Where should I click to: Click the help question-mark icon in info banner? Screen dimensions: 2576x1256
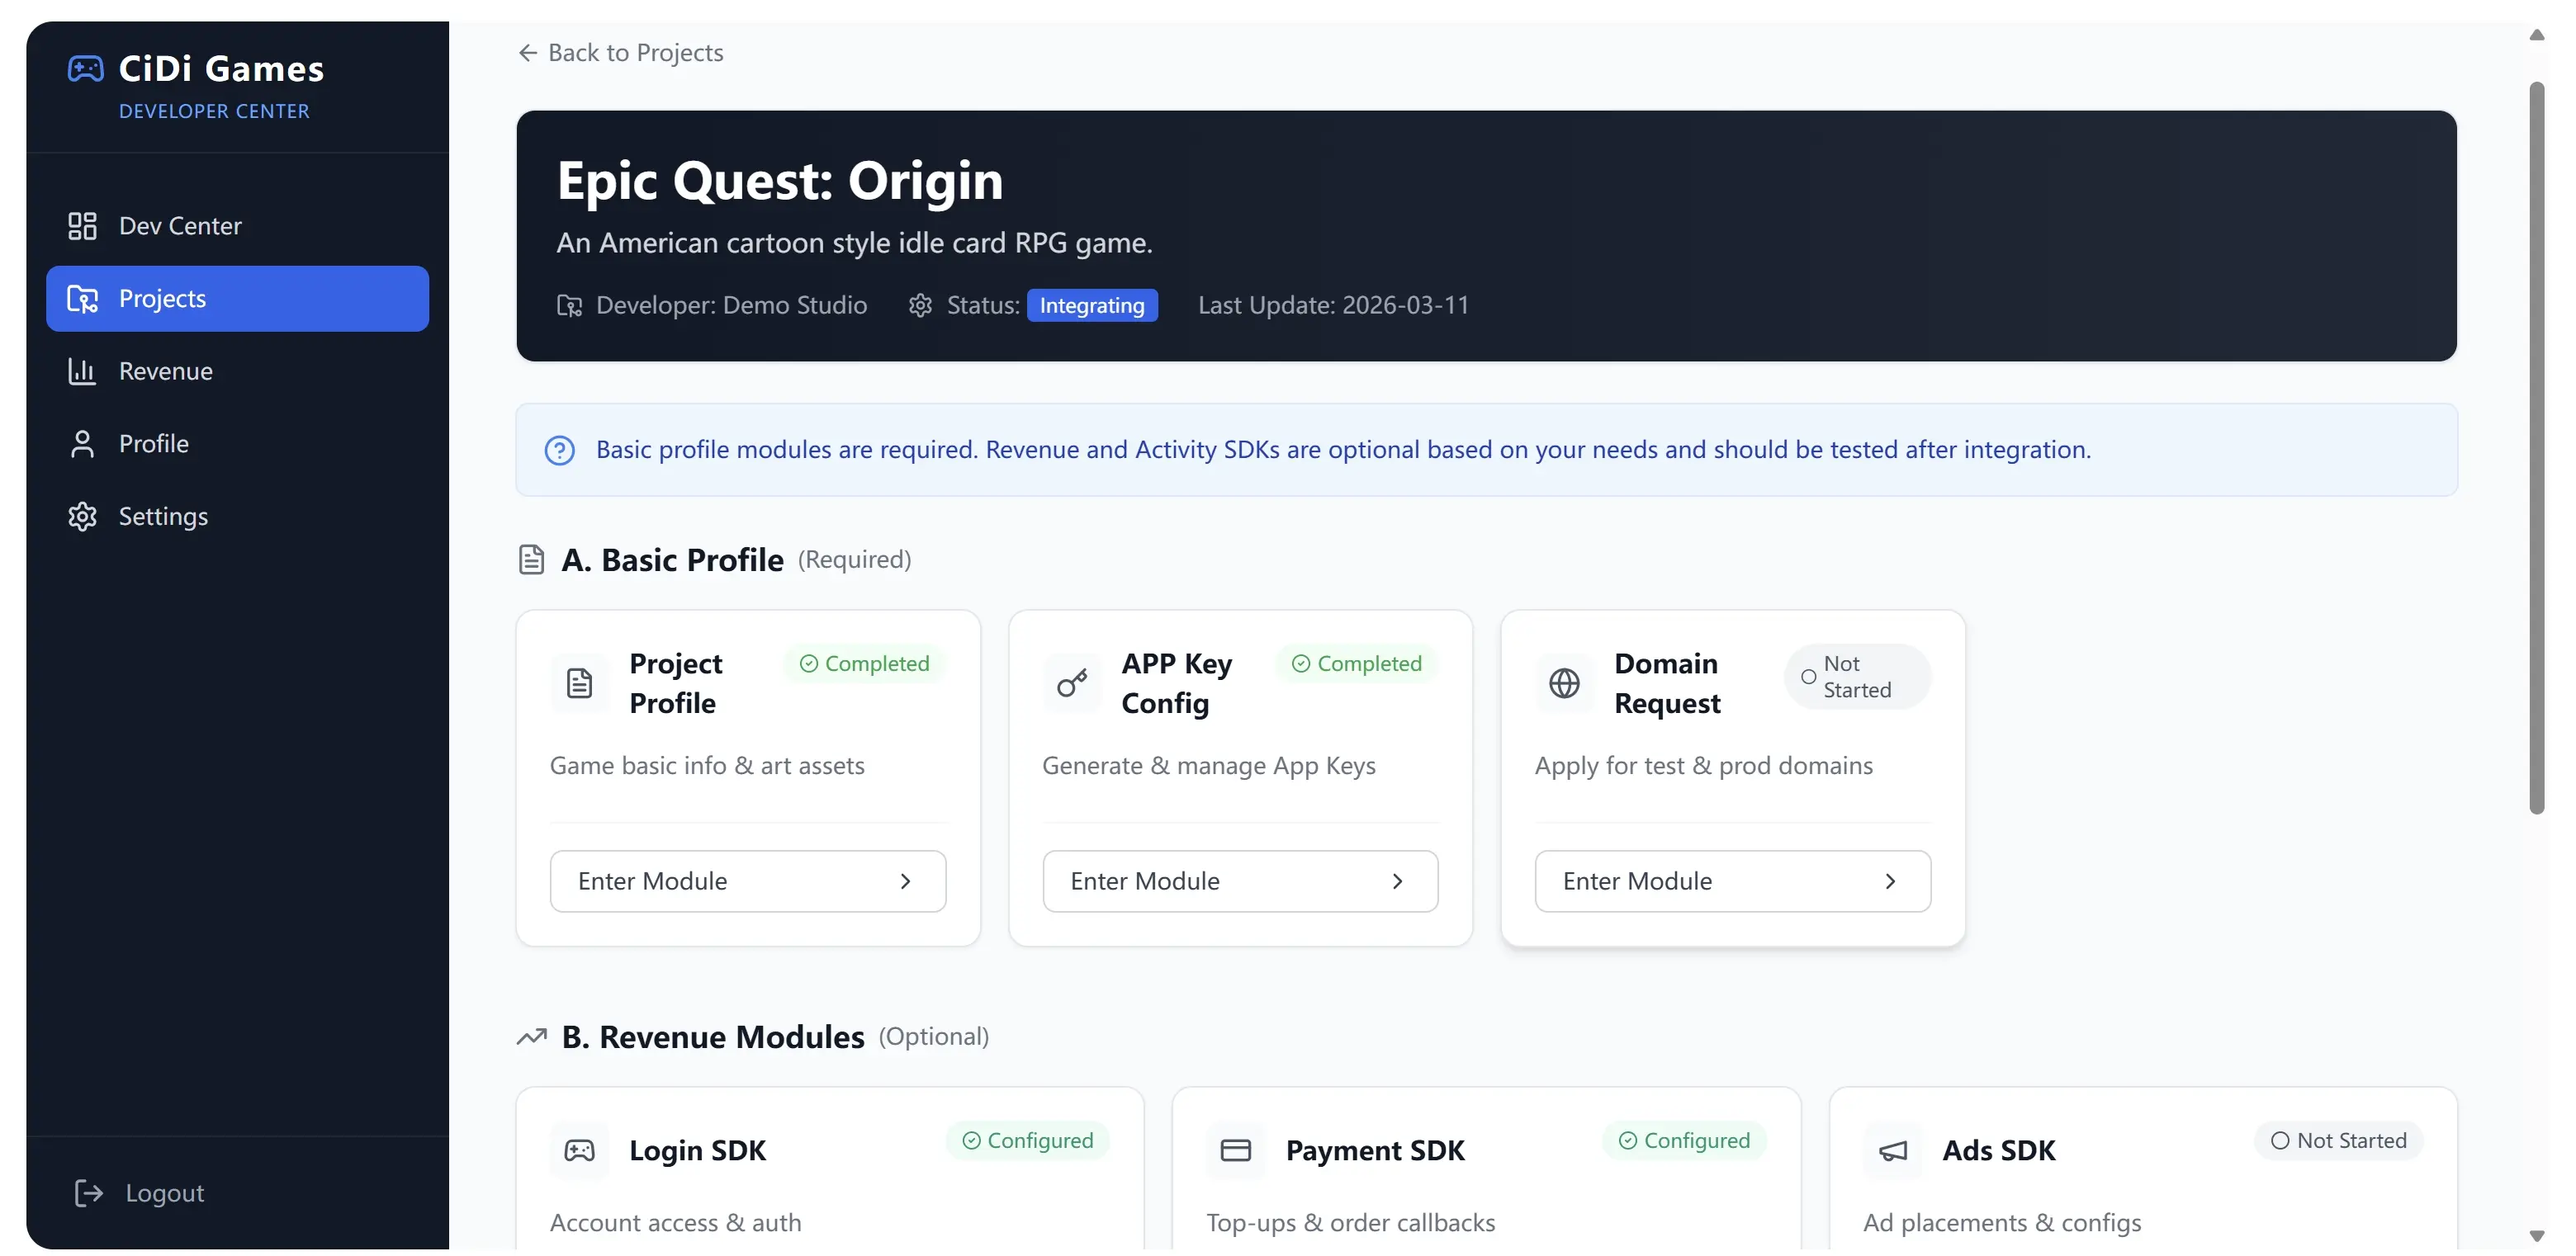(559, 451)
